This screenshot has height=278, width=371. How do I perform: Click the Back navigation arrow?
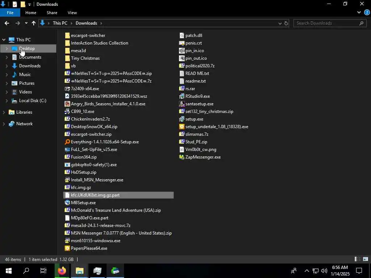coord(7,23)
